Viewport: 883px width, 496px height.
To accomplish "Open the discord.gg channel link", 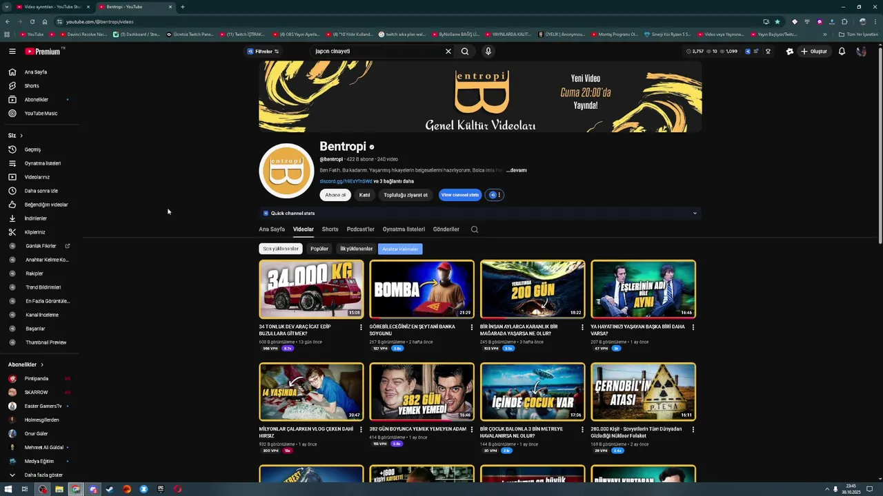I will pos(346,181).
